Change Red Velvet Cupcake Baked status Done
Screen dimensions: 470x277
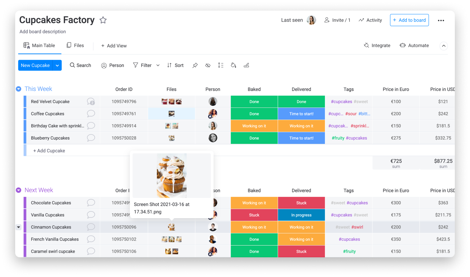click(254, 102)
